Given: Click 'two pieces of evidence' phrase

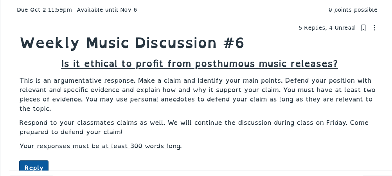Looking at the screenshot, I should pos(51,99).
